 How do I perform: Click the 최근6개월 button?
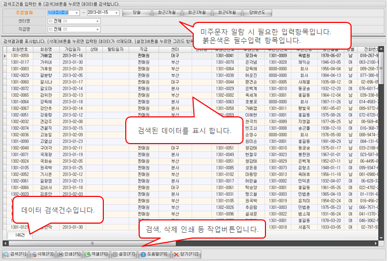(x=227, y=13)
